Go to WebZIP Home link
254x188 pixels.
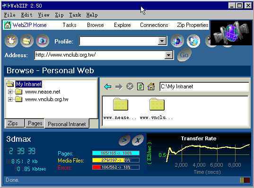29,25
